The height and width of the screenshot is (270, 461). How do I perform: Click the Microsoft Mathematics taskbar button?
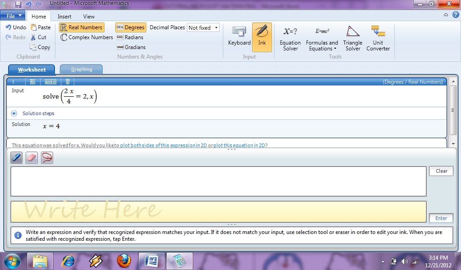[x=180, y=261]
